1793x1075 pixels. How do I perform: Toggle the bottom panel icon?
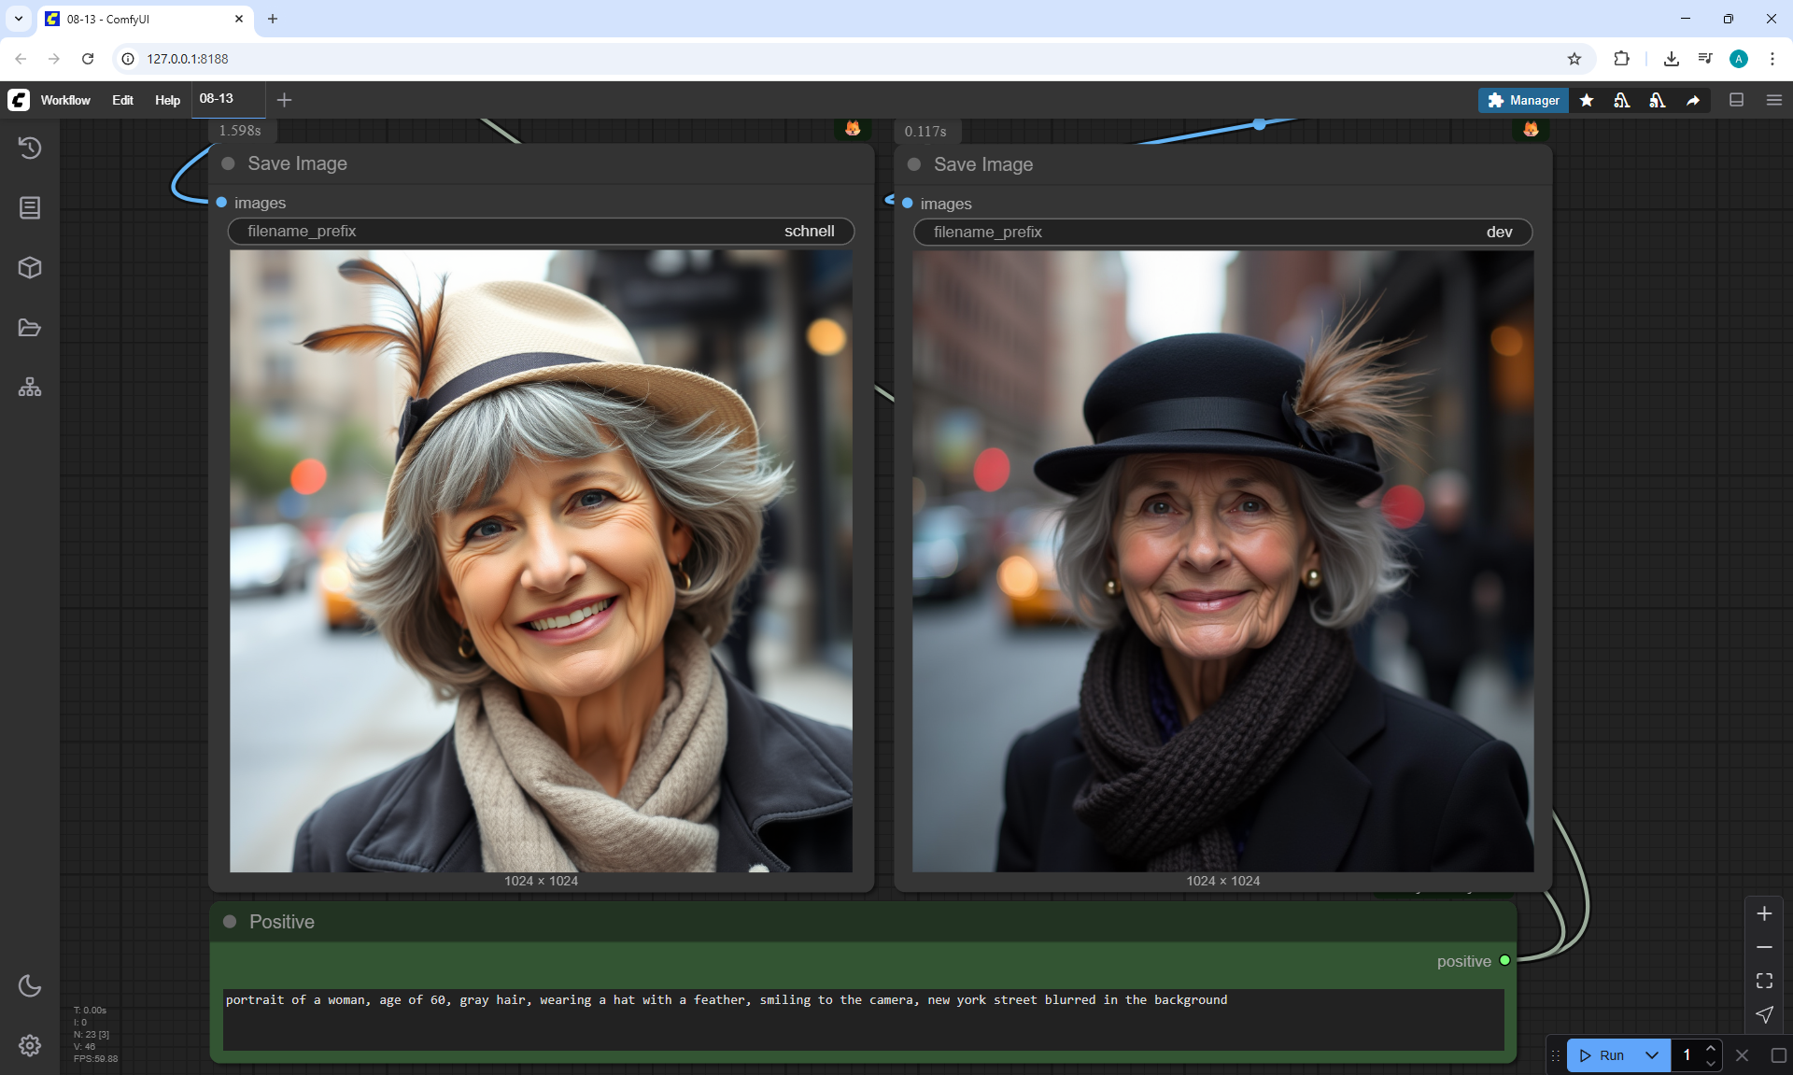(x=1737, y=100)
